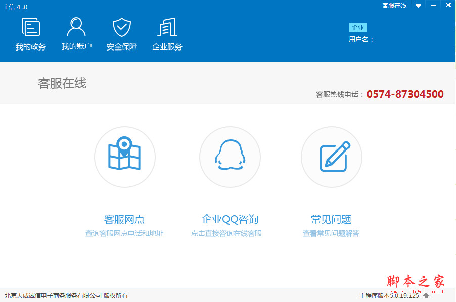456x302 pixels.
Task: Select the 我的政务 label
Action: pos(30,47)
